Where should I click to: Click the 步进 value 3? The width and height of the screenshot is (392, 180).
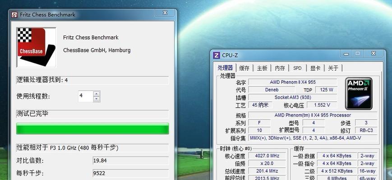click(x=366, y=123)
